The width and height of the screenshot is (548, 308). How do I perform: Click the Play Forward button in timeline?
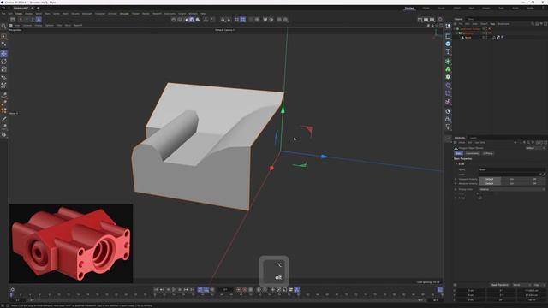point(174,289)
